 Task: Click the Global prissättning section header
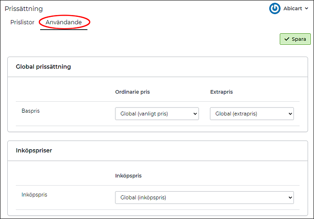tap(43, 67)
